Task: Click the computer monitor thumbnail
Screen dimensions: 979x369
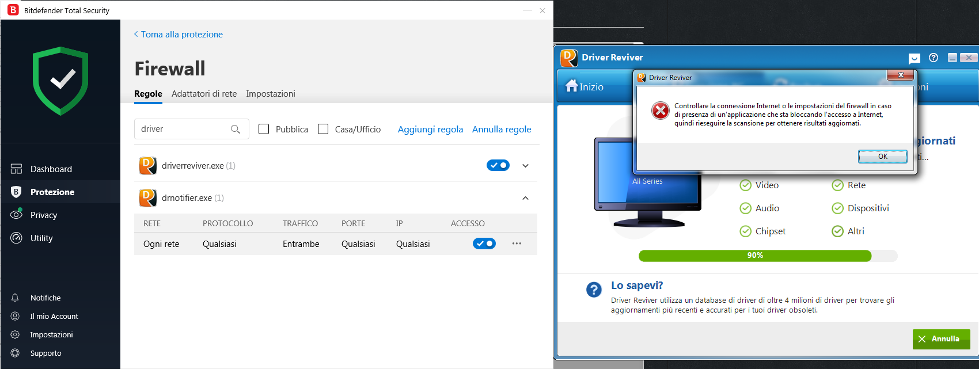Action: coord(648,181)
